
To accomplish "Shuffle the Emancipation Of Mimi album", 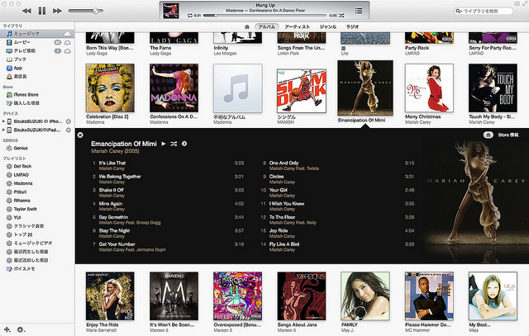I will 174,144.
